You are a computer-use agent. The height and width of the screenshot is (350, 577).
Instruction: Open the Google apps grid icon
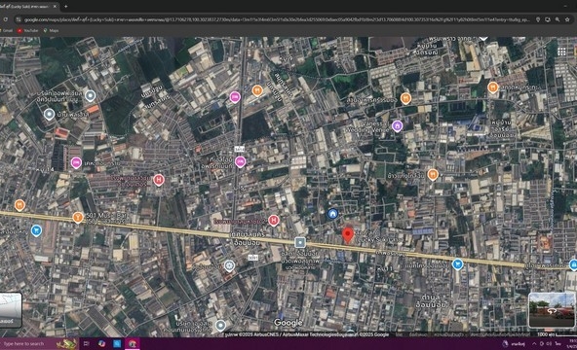click(561, 52)
